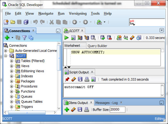Open the File menu
168x124 pixels.
[x=8, y=13]
